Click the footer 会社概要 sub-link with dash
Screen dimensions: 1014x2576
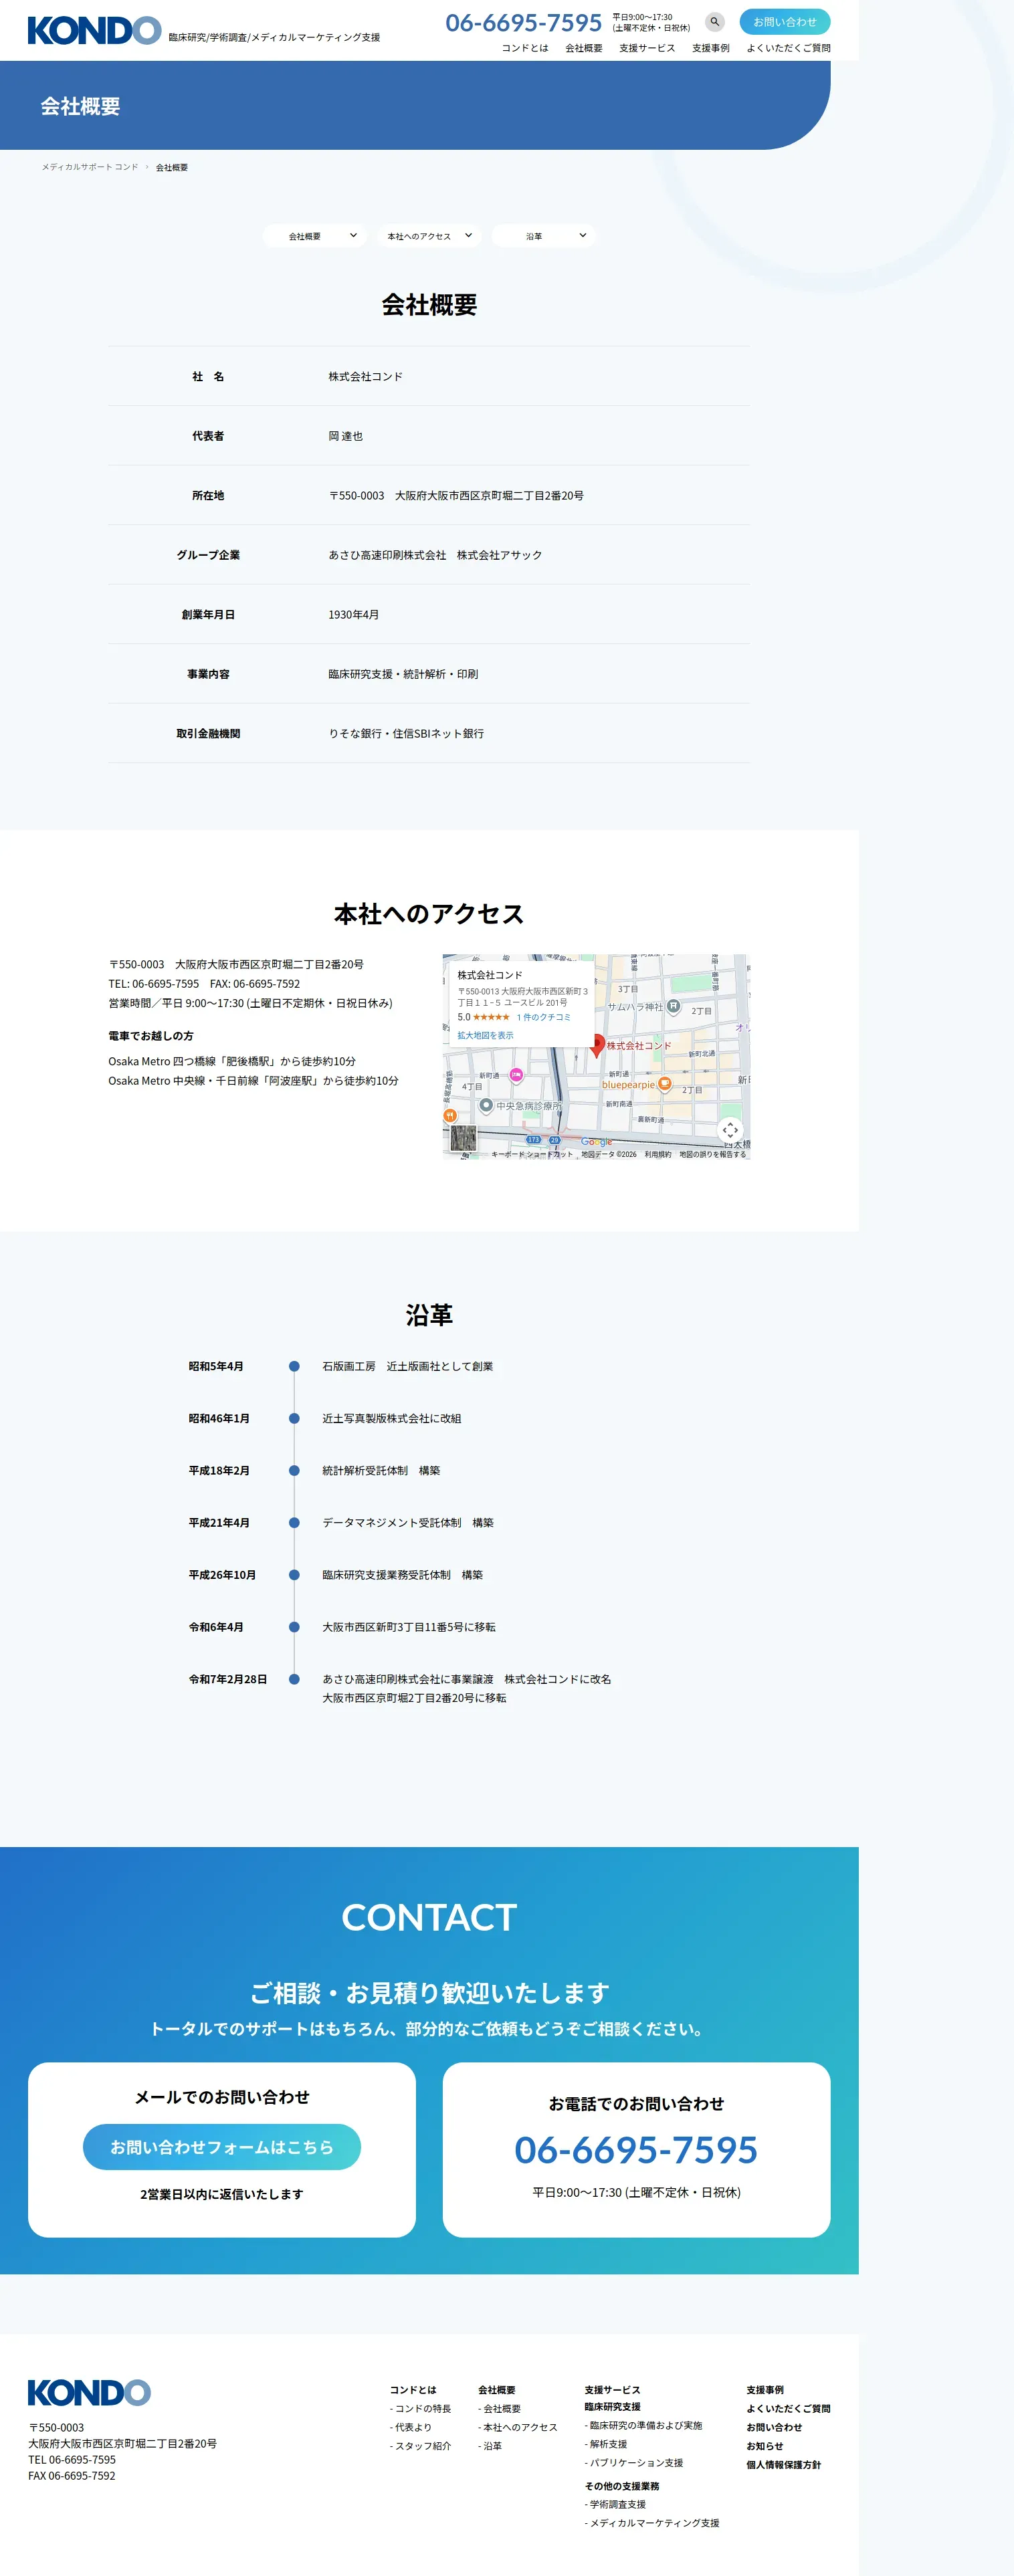(x=500, y=2409)
